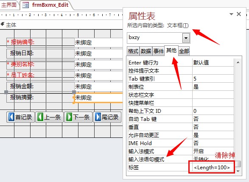
Task: Expand the bxzy control selector dropdown
Action: point(186,38)
